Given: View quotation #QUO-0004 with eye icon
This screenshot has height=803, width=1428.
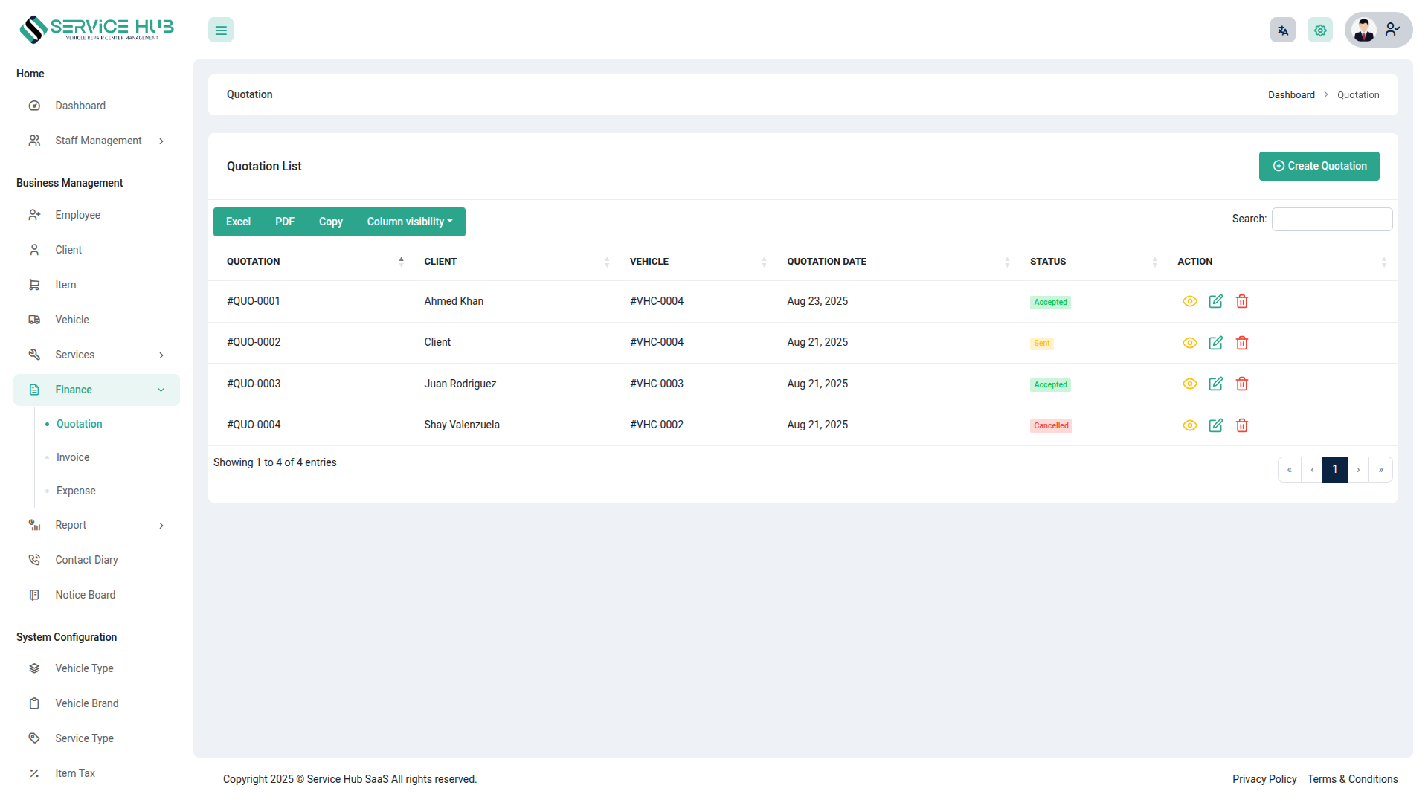Looking at the screenshot, I should [x=1189, y=425].
